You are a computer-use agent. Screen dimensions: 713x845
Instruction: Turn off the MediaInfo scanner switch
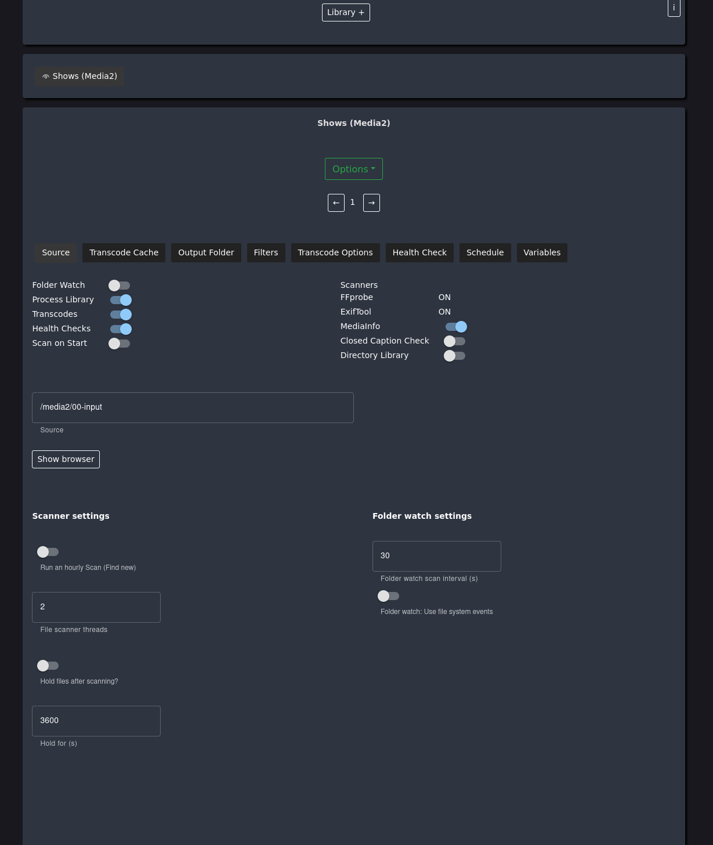pos(456,327)
